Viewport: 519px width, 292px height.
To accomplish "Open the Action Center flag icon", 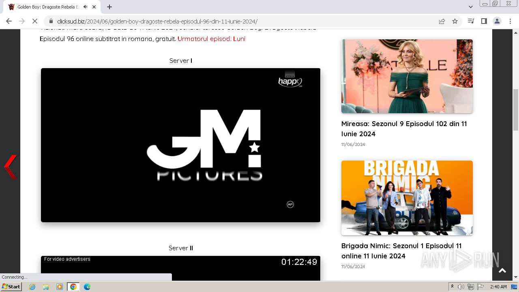I will pos(480,287).
